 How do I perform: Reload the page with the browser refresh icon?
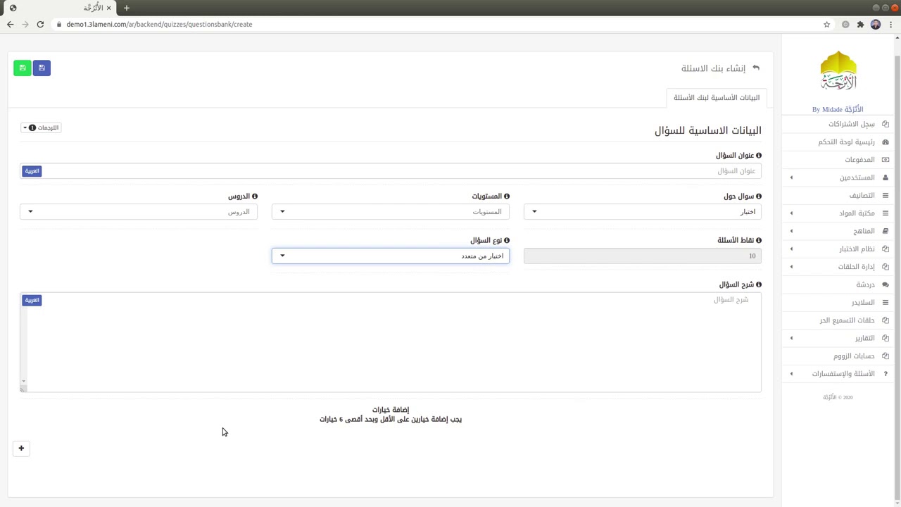point(40,25)
